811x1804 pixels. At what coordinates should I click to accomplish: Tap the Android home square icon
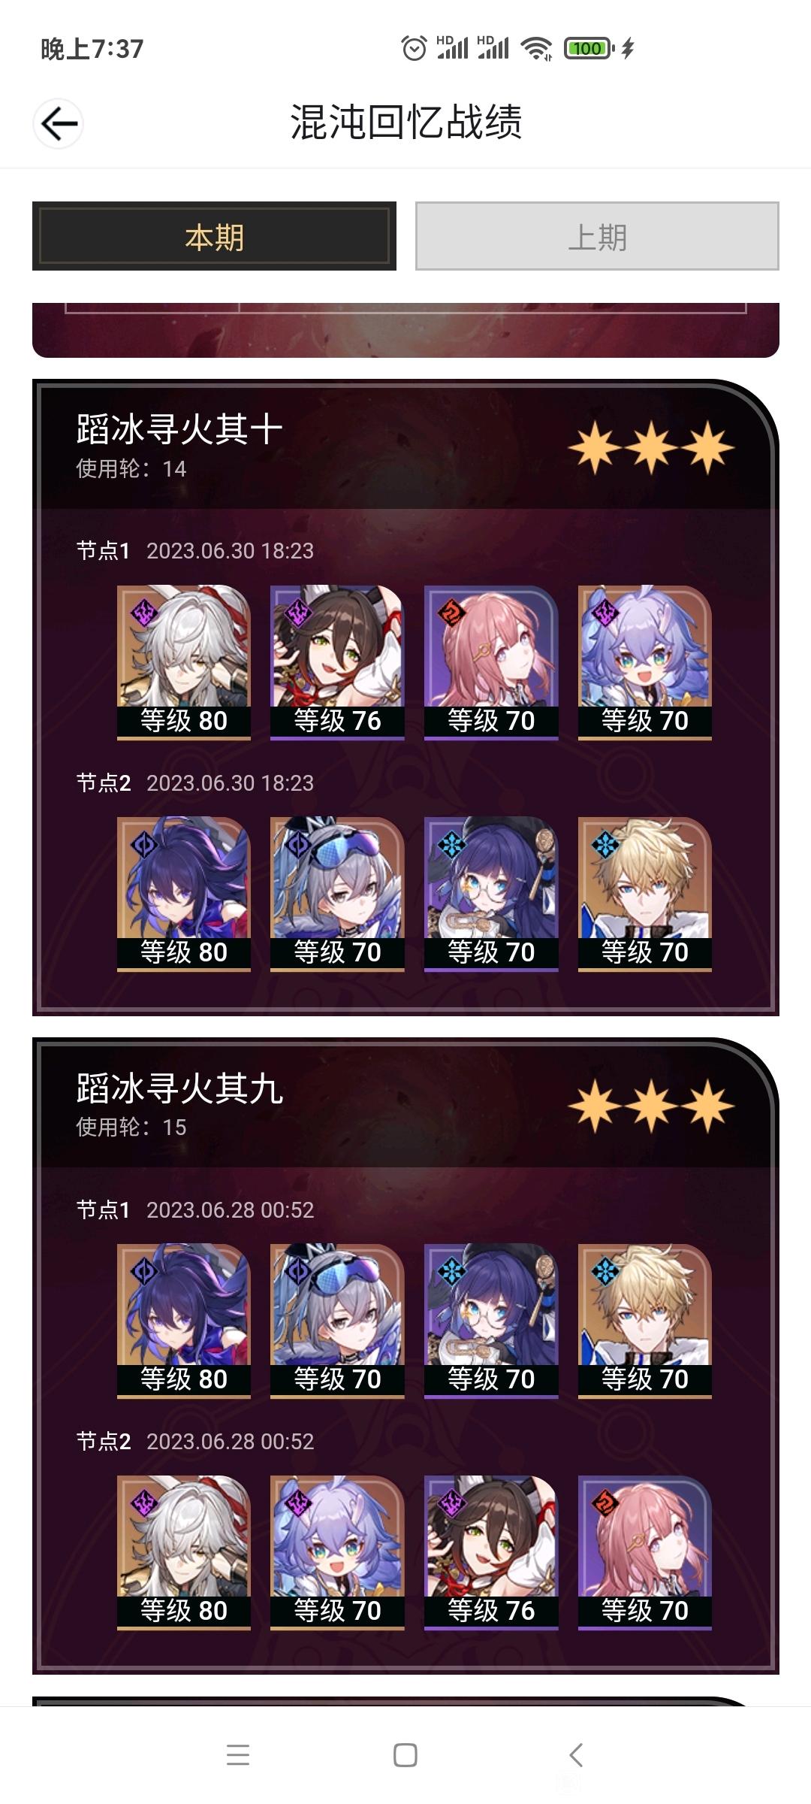pyautogui.click(x=405, y=1755)
